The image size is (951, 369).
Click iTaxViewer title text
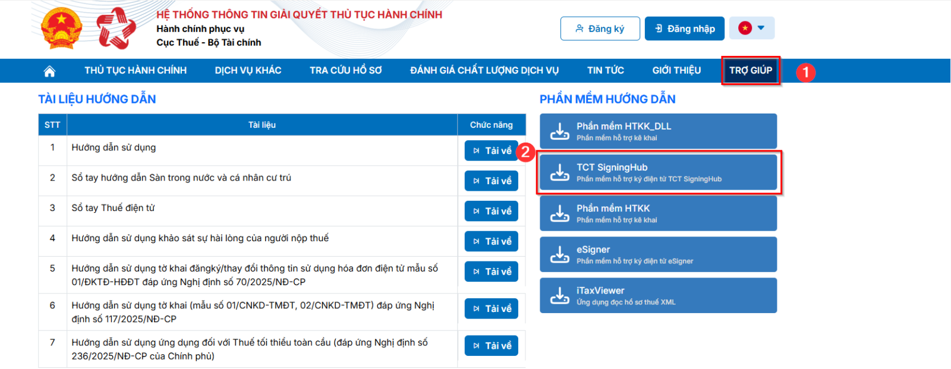[600, 291]
